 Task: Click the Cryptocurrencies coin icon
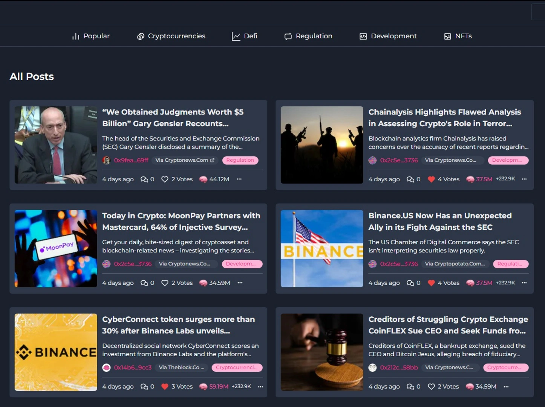(141, 36)
